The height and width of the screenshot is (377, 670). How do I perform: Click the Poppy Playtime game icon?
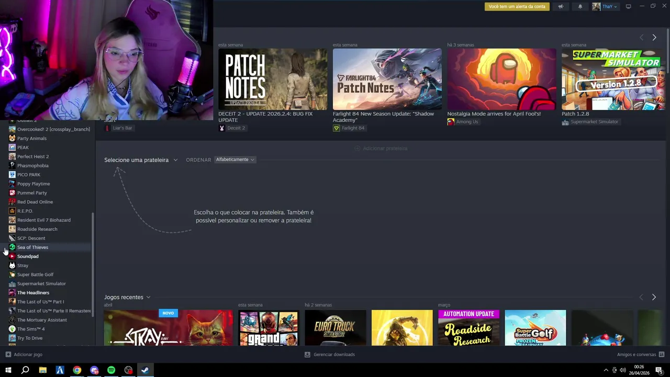[12, 184]
